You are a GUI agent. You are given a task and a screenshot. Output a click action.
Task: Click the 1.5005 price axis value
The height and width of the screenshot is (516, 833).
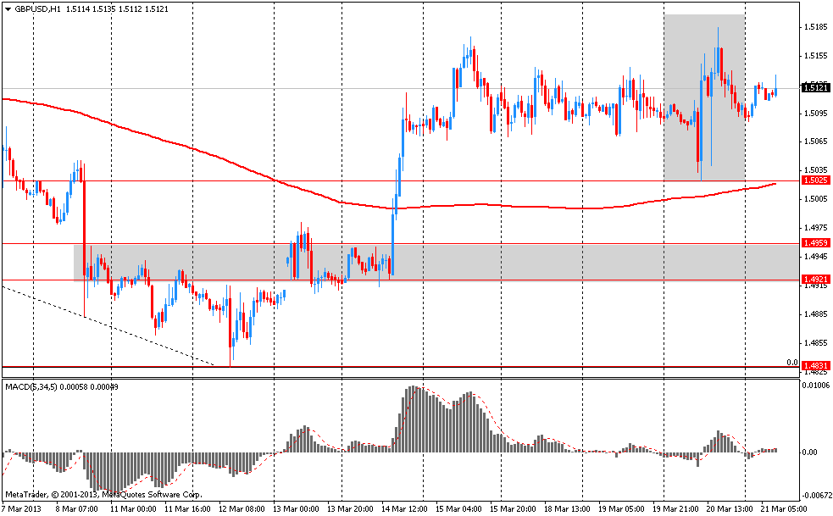816,199
